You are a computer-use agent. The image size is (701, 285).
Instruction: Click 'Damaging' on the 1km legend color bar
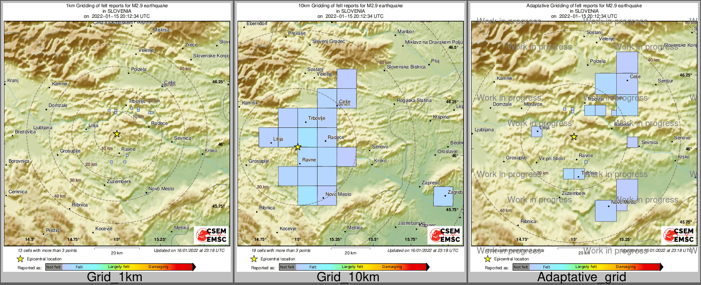[x=158, y=267]
